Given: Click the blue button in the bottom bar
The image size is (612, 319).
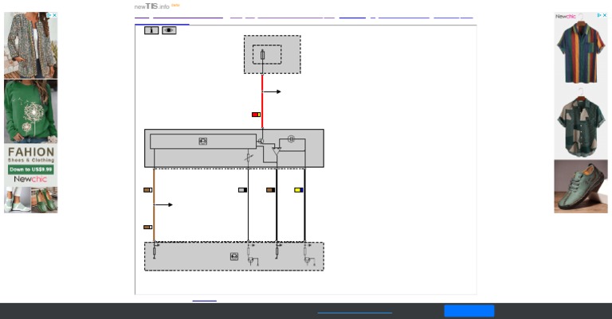Looking at the screenshot, I should (469, 311).
